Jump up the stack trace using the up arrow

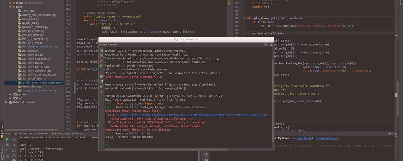[14, 139]
